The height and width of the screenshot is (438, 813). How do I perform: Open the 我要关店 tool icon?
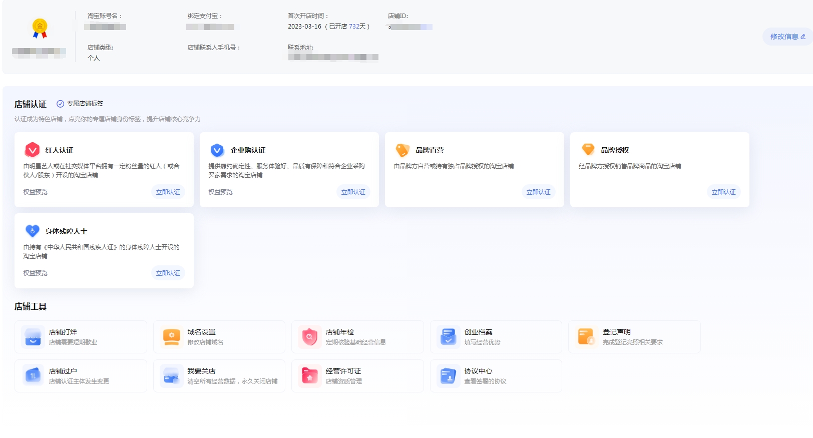(x=172, y=376)
